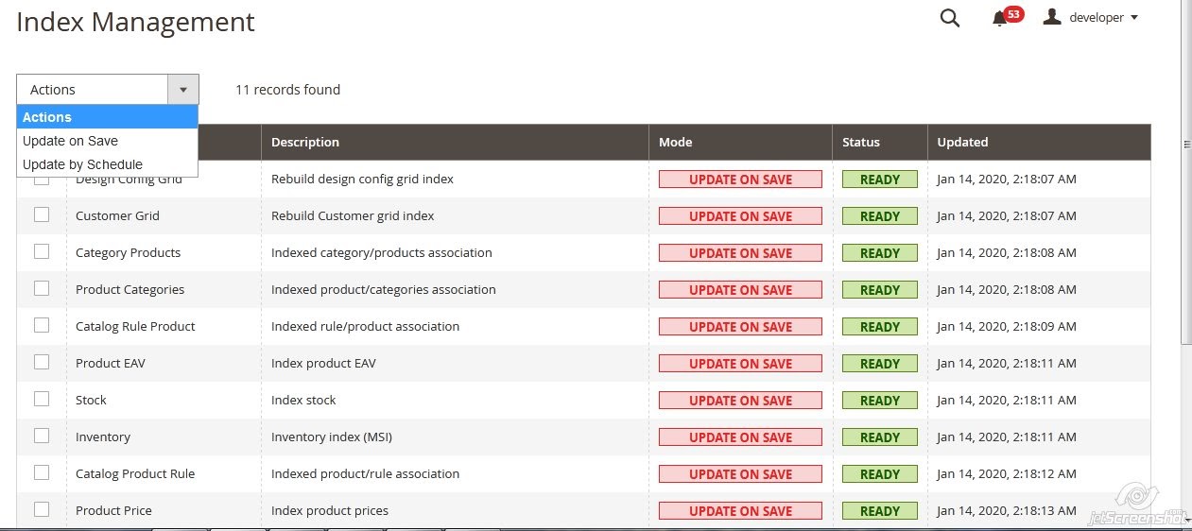This screenshot has height=531, width=1192.
Task: Click the Updated column header
Action: [962, 143]
